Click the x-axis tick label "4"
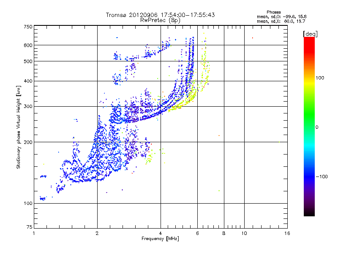 pyautogui.click(x=161, y=233)
